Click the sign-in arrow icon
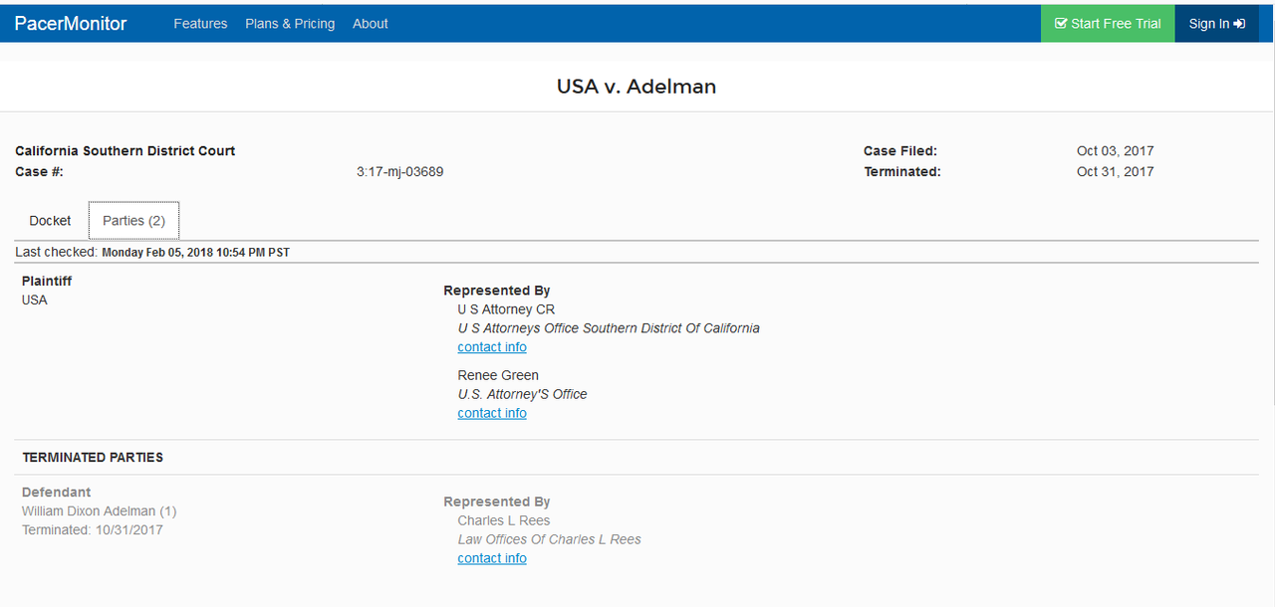1275x607 pixels. [1240, 23]
